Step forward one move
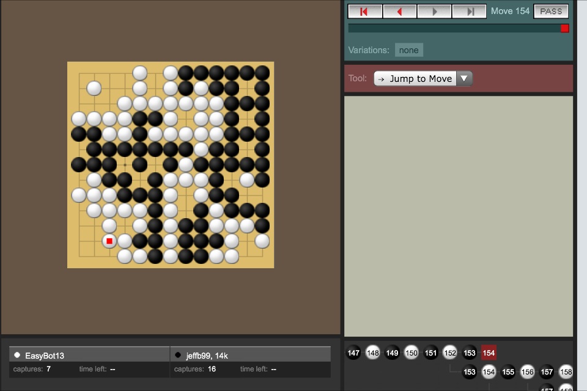 tap(435, 12)
